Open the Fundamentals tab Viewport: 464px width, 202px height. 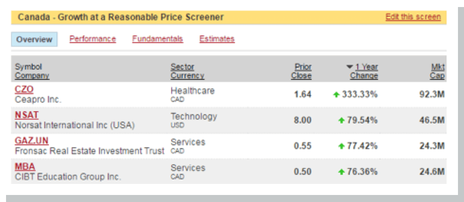158,39
